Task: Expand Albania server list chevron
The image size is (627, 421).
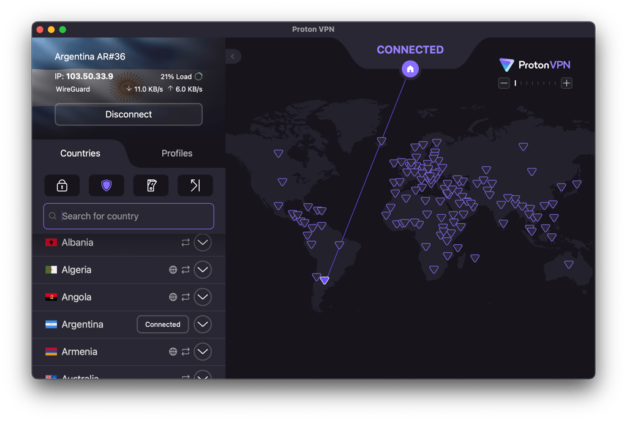Action: click(203, 242)
